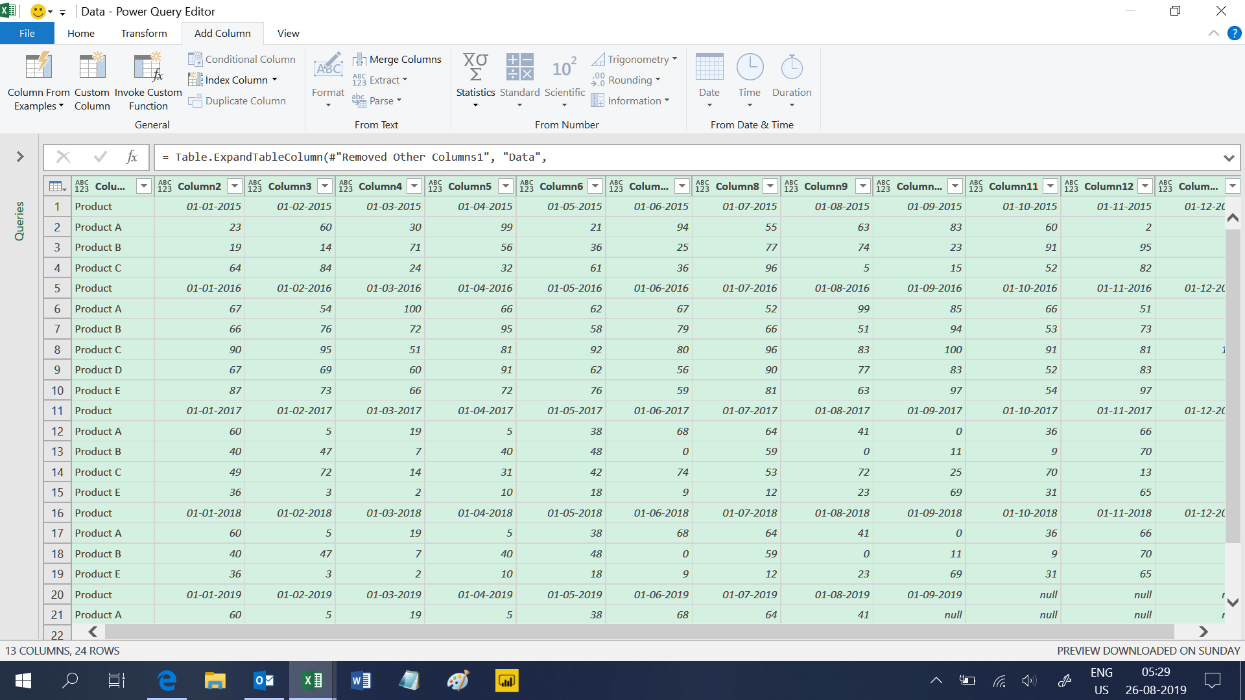Cancel formula edit with X icon
The image size is (1245, 700).
pos(64,157)
